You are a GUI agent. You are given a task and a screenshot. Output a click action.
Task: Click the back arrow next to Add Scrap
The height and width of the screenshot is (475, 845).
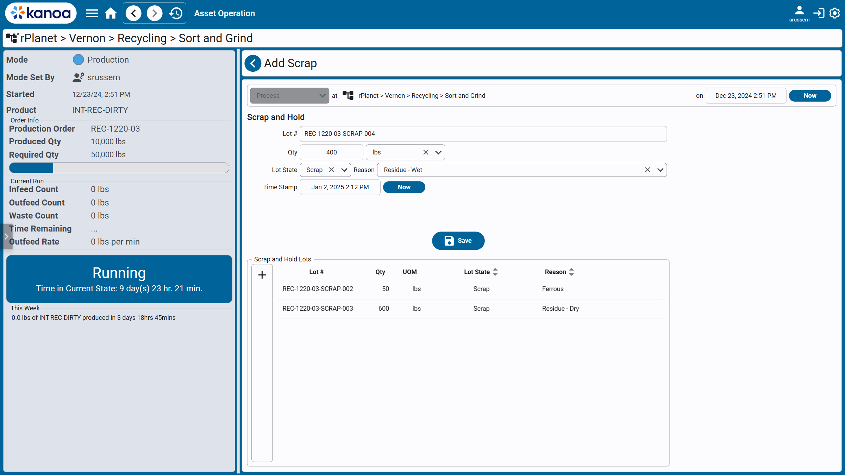pos(253,63)
